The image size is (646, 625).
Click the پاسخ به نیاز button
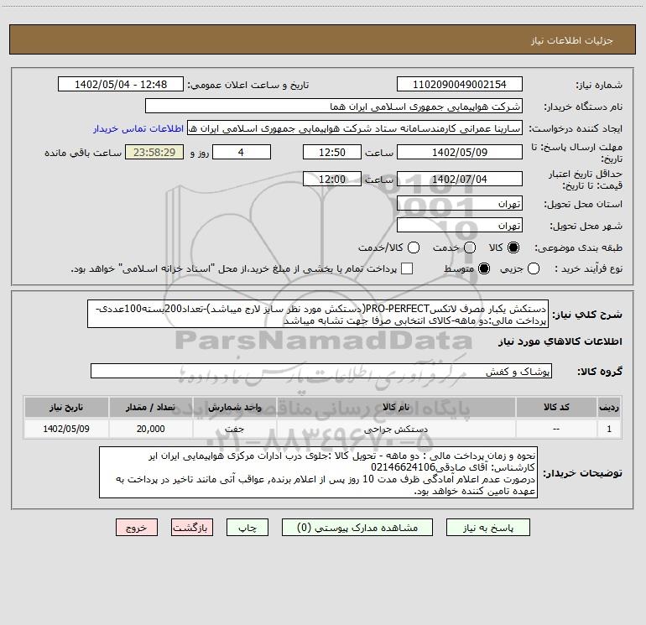[488, 528]
